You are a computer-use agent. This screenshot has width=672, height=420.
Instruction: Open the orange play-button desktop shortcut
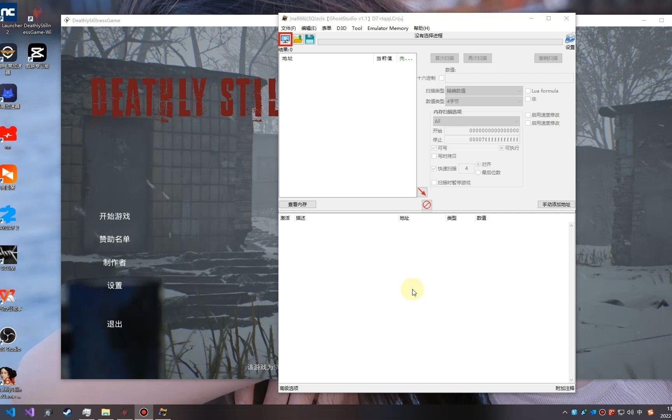pos(9,177)
